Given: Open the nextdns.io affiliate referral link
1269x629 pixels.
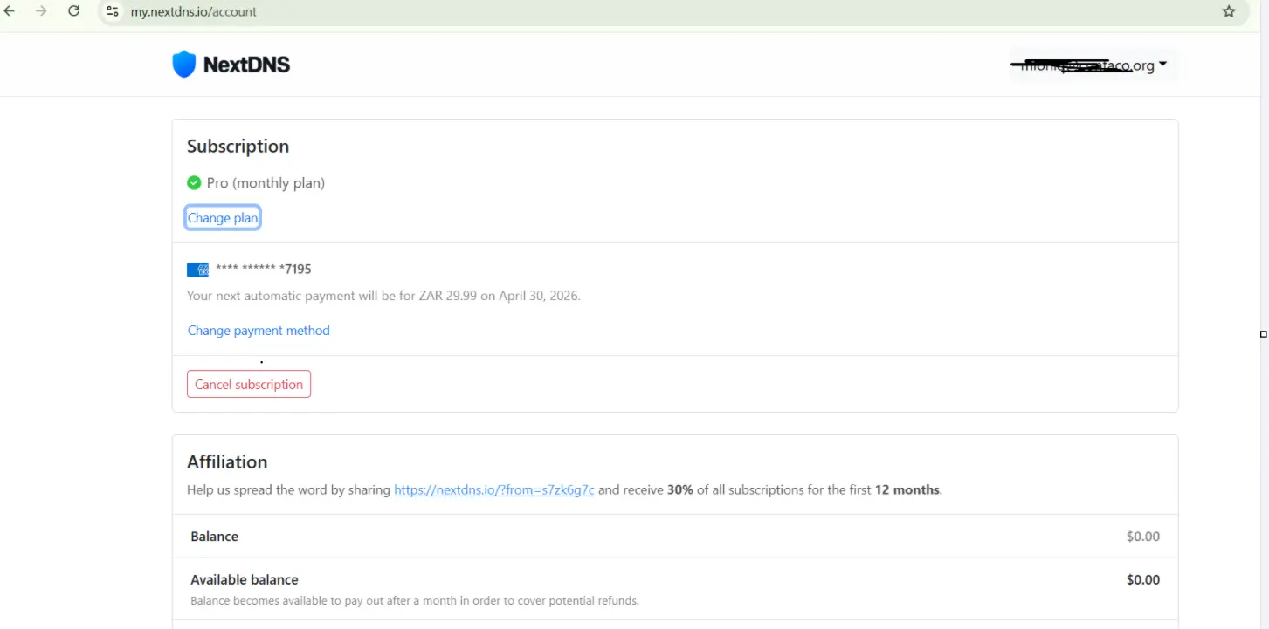Looking at the screenshot, I should [x=494, y=490].
